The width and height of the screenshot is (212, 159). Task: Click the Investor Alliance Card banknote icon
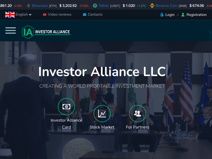point(66,107)
